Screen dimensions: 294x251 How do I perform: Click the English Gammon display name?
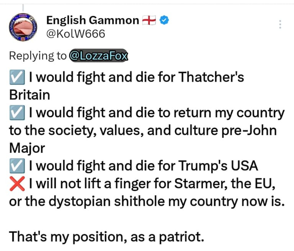click(92, 21)
